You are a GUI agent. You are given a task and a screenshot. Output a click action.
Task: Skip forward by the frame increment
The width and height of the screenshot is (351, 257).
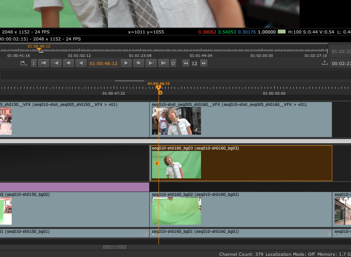pos(203,63)
